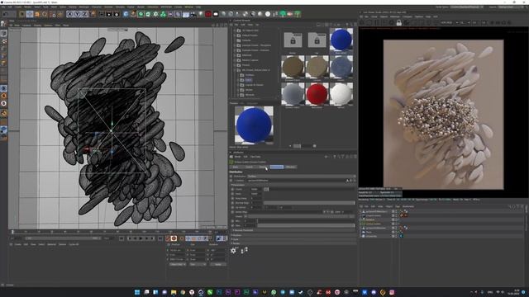Click the last collapsed section at the Attributes bottom
The width and height of the screenshot is (529, 297).
click(x=293, y=243)
